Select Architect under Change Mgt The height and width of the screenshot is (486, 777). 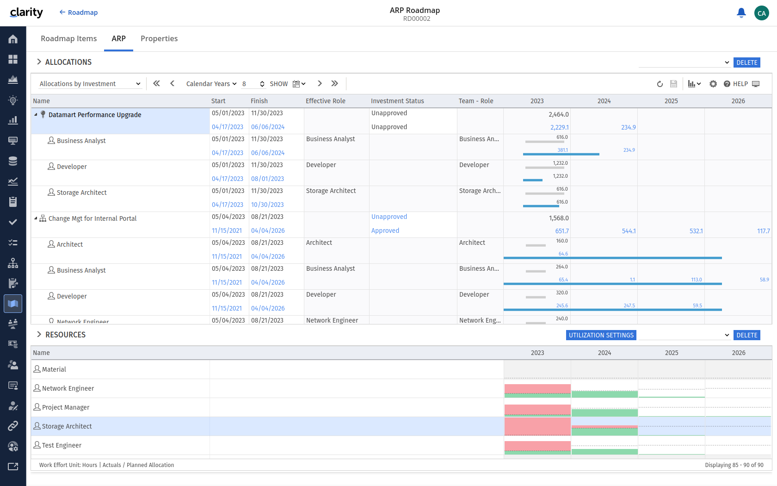[x=70, y=244]
